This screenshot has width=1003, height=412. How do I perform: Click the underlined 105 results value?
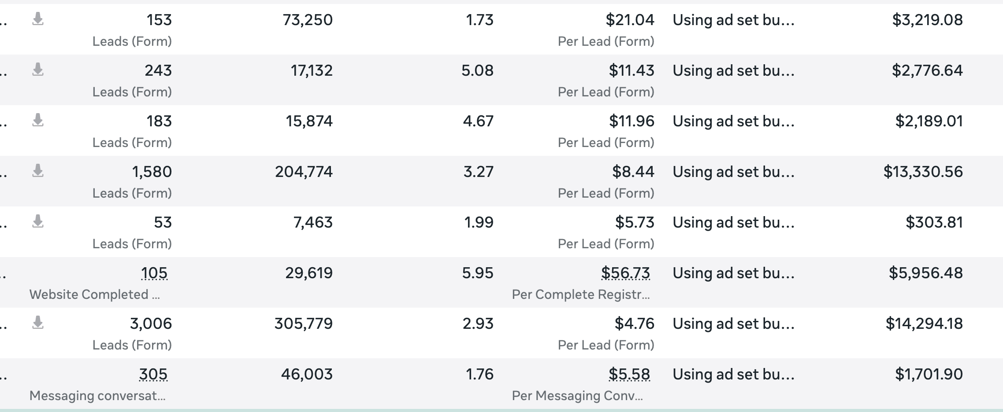click(154, 273)
